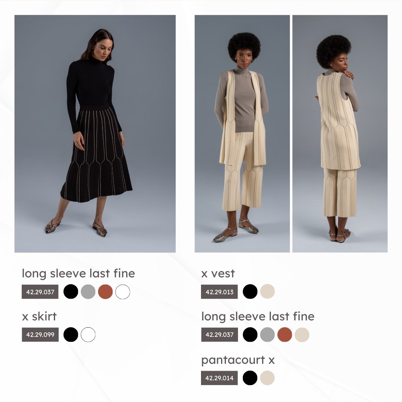Choose cream swatch for x vest
Image resolution: width=402 pixels, height=402 pixels.
coord(267,291)
